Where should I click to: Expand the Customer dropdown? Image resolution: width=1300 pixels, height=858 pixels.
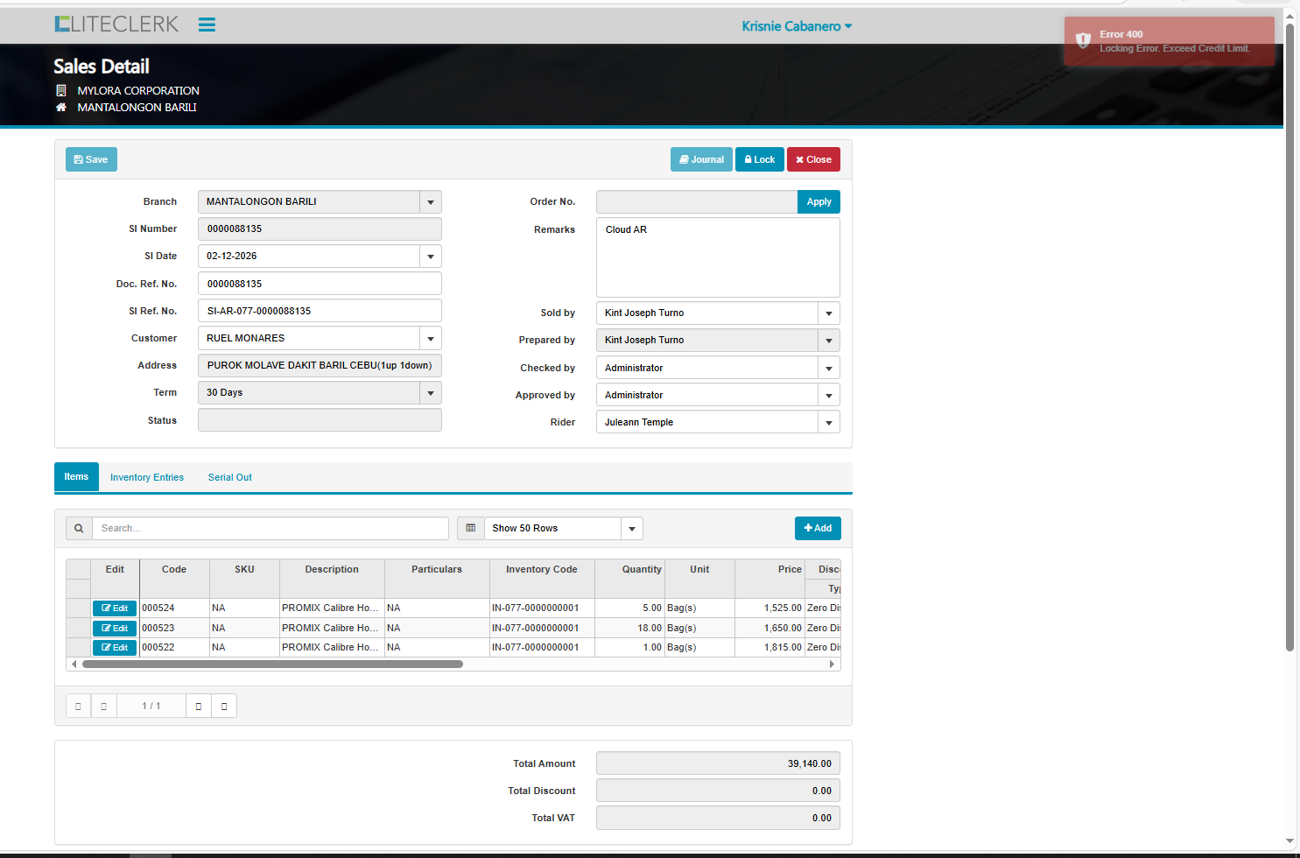pos(430,339)
